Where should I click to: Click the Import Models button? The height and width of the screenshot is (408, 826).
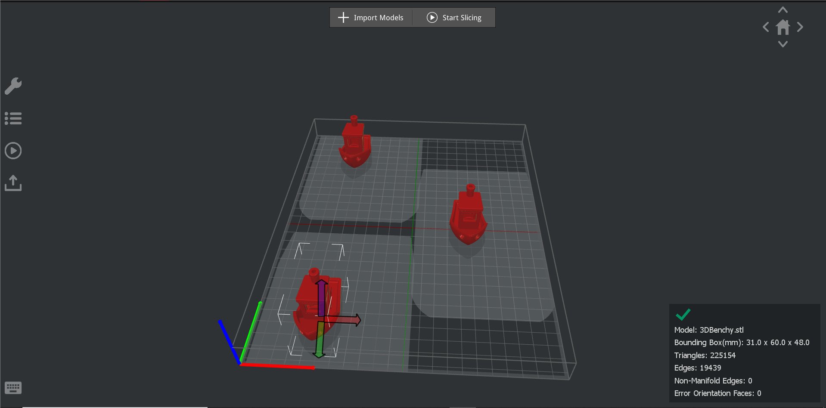[x=371, y=18]
